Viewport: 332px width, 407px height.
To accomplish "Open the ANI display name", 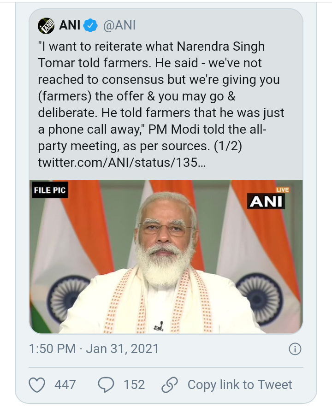I will point(70,26).
